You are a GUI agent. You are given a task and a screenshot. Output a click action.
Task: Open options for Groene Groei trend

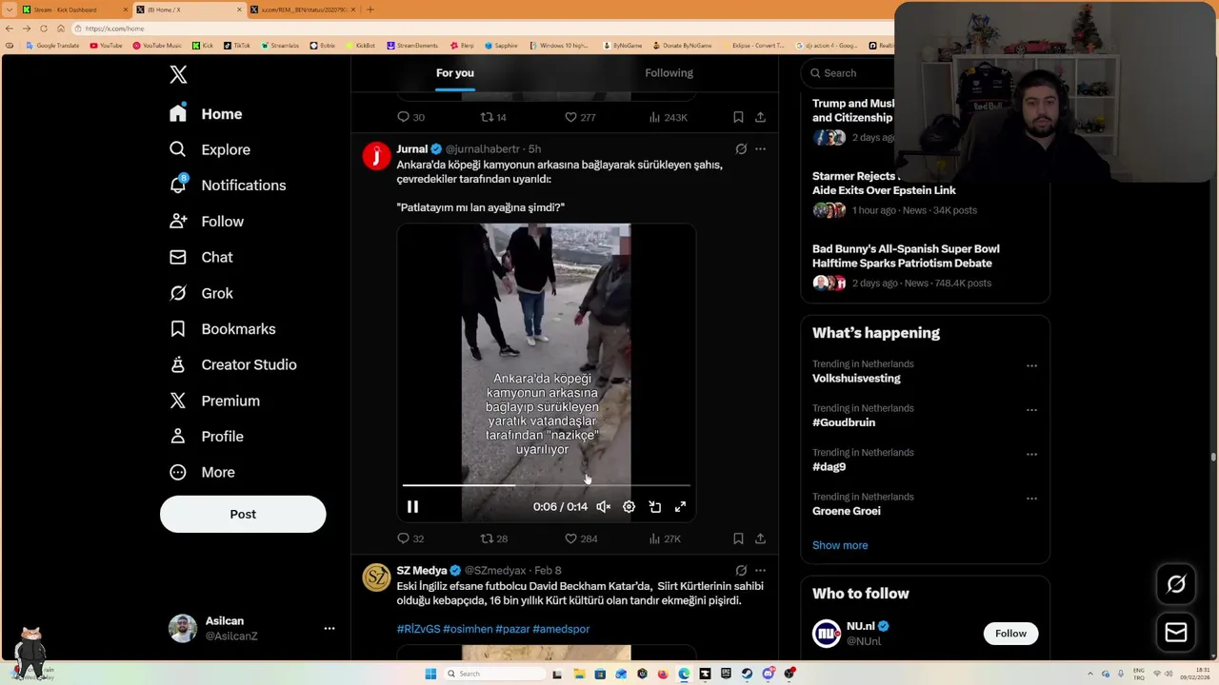pyautogui.click(x=1031, y=499)
